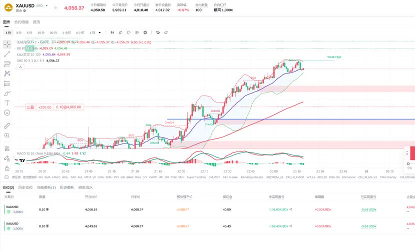Open the 当前委托(1) tab
The height and width of the screenshot is (251, 415).
pyautogui.click(x=46, y=187)
